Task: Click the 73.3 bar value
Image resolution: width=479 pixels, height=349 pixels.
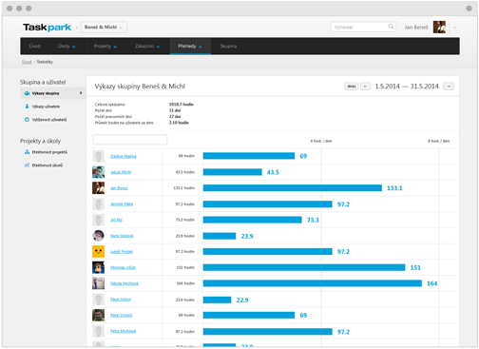Action: coord(313,220)
